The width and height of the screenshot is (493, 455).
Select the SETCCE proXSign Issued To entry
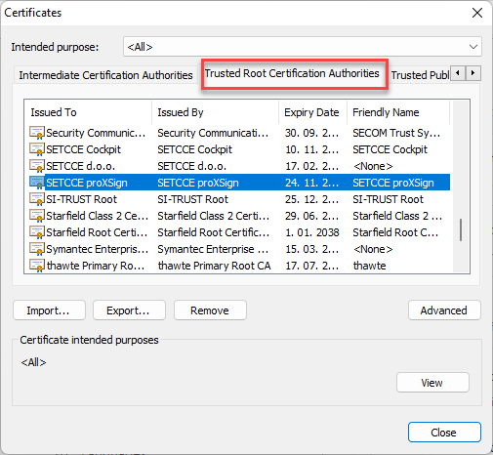pyautogui.click(x=87, y=183)
